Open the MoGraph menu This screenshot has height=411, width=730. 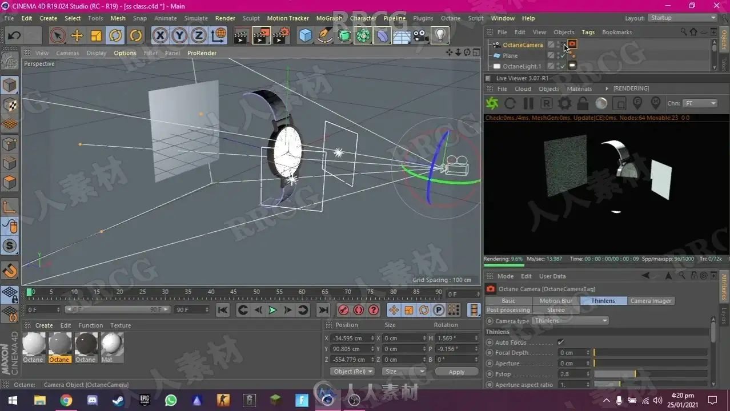tap(329, 18)
